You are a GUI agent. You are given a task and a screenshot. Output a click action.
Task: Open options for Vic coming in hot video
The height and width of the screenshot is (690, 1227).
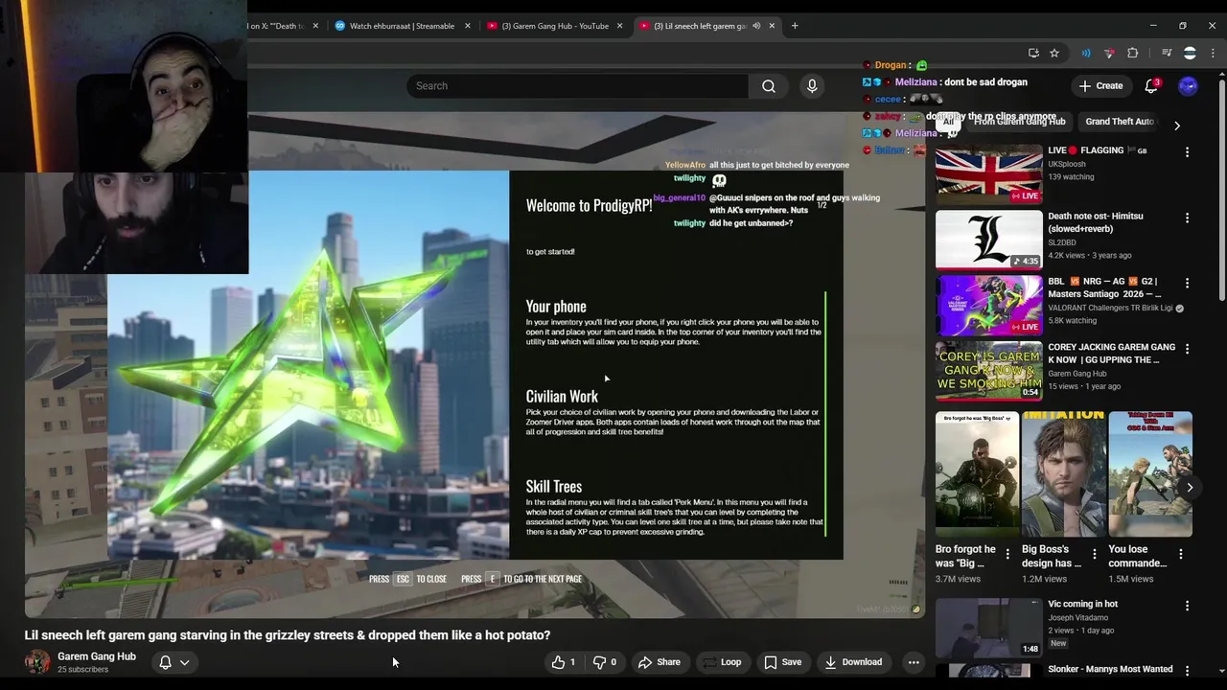[x=1187, y=606]
